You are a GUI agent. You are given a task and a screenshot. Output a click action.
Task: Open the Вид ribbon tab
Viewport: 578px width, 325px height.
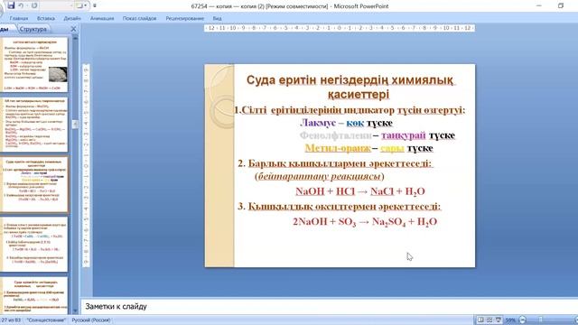[217, 18]
